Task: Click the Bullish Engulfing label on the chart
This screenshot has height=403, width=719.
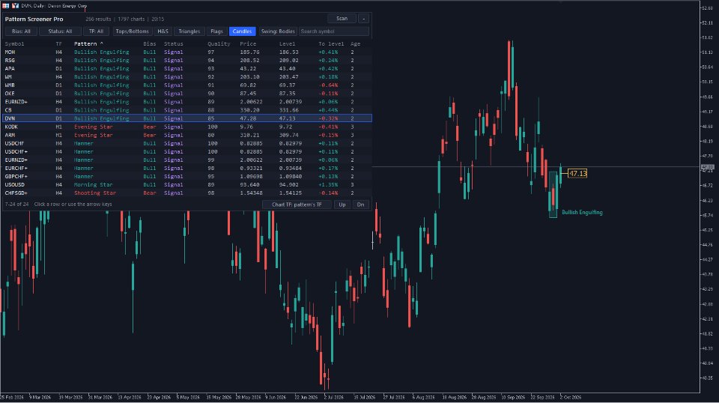Action: pyautogui.click(x=582, y=212)
